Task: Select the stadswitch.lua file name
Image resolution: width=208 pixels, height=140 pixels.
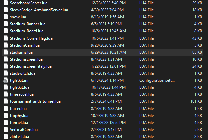Action: click(23, 73)
